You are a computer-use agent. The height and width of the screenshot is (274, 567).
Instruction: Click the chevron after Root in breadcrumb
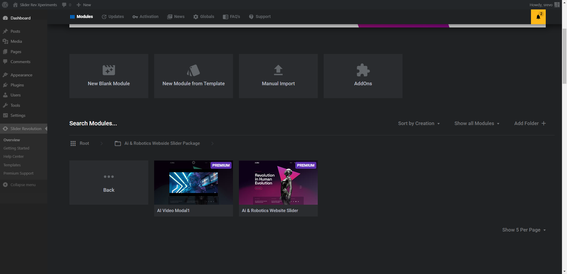(x=102, y=143)
